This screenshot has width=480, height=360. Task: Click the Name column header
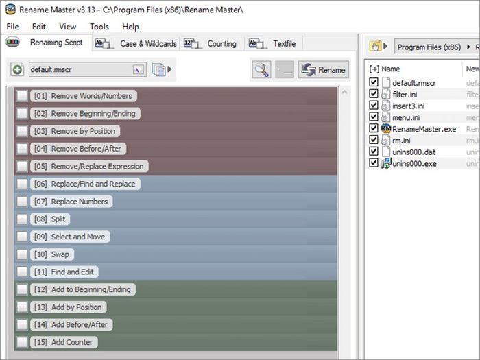tap(391, 69)
